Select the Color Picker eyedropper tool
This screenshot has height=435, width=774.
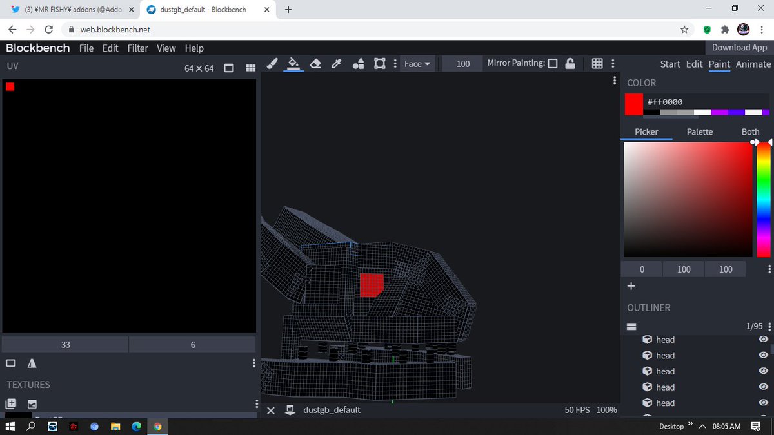[x=336, y=63]
